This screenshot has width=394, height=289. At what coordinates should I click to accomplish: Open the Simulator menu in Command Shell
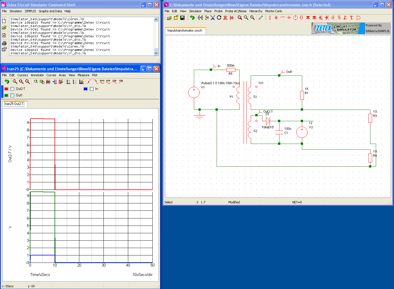pyautogui.click(x=16, y=11)
